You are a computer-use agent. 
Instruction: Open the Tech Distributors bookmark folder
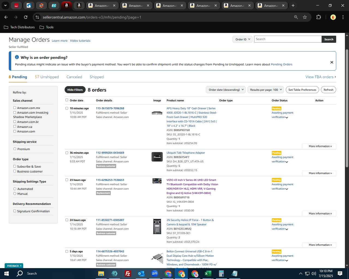19,27
